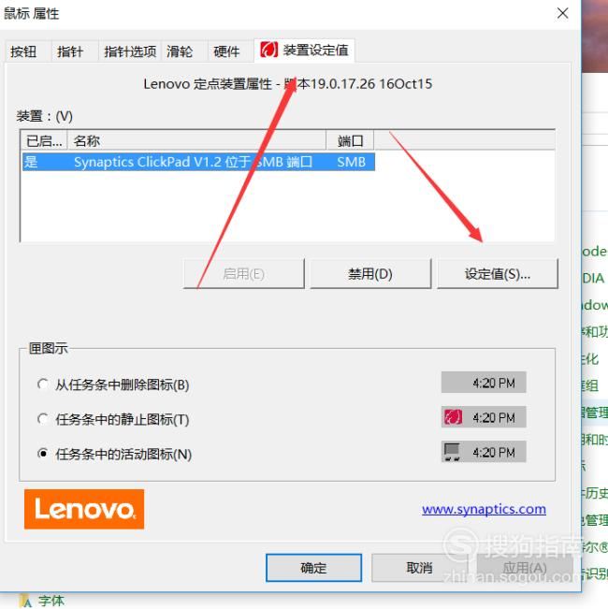Select 任务条中的活动图标(N) radio option
Image resolution: width=608 pixels, height=609 pixels.
(43, 454)
